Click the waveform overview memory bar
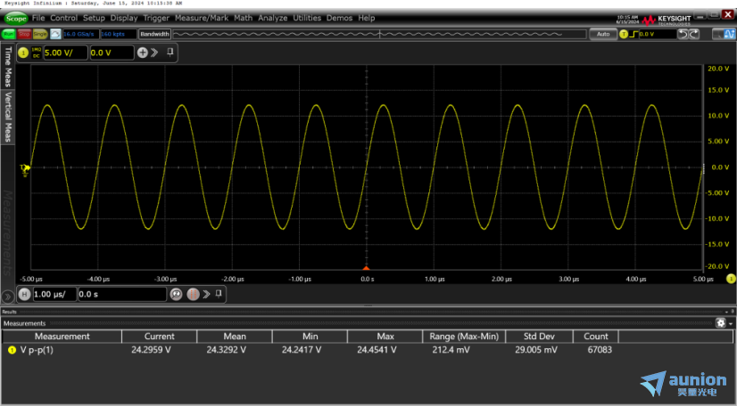The height and width of the screenshot is (406, 737). click(379, 34)
